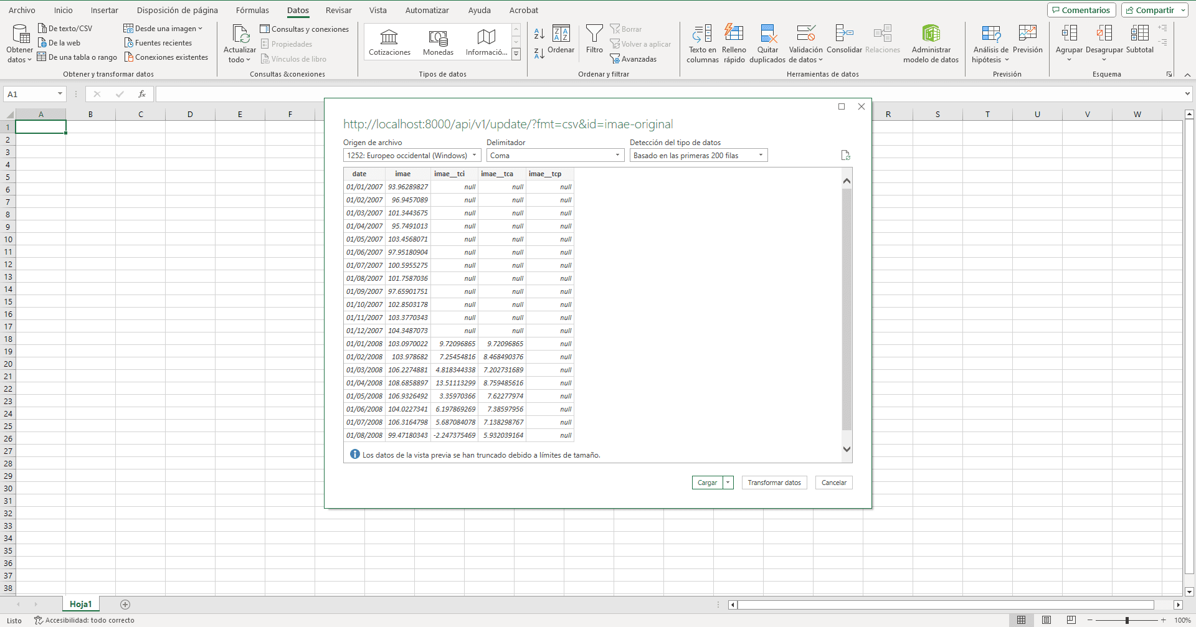Image resolution: width=1196 pixels, height=627 pixels.
Task: Open Origen de archivo encoding dropdown
Action: coord(412,156)
